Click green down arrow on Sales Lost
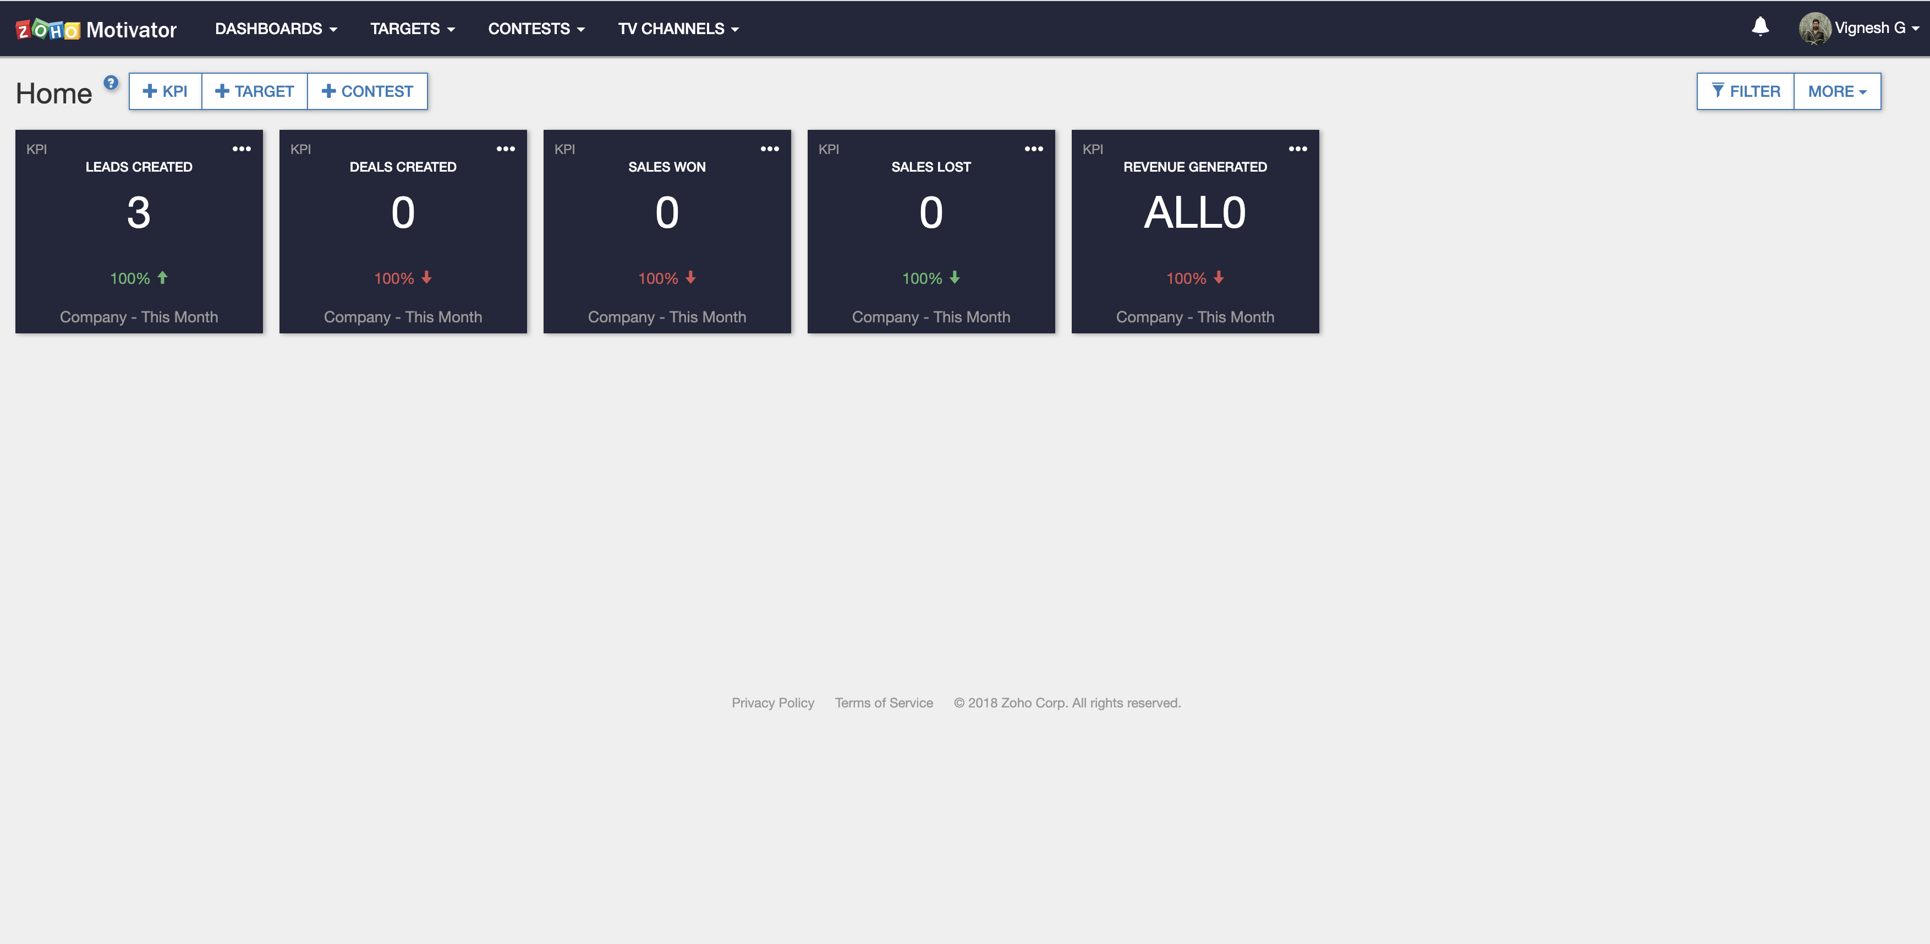The width and height of the screenshot is (1930, 944). (x=955, y=277)
